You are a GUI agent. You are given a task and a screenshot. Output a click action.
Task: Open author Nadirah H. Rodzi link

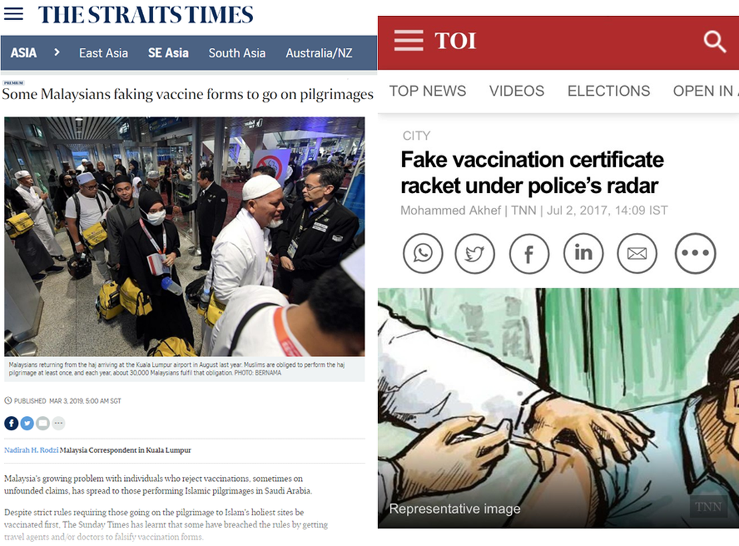(x=31, y=450)
